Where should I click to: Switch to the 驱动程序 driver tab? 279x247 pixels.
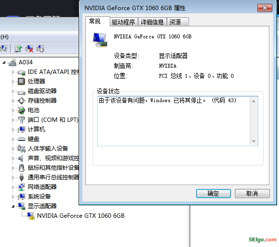point(124,22)
